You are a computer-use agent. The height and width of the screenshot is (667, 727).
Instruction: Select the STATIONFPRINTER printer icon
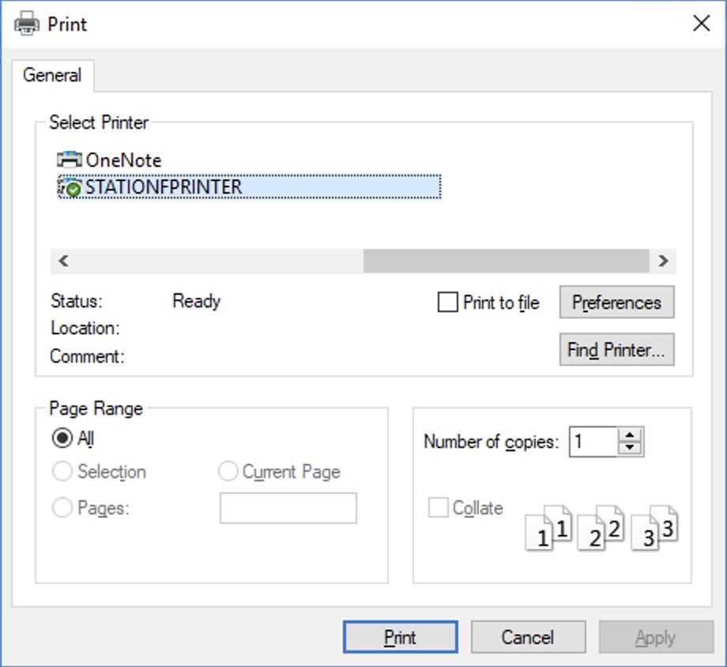pyautogui.click(x=70, y=187)
